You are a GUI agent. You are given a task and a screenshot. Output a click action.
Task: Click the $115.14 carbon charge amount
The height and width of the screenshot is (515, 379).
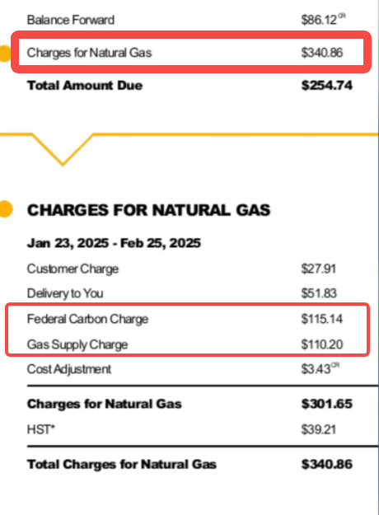(x=322, y=319)
